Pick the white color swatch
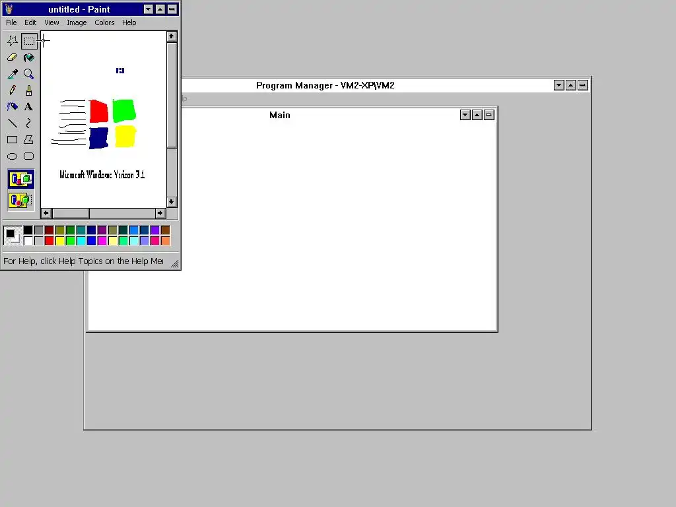Image resolution: width=676 pixels, height=507 pixels. point(28,240)
